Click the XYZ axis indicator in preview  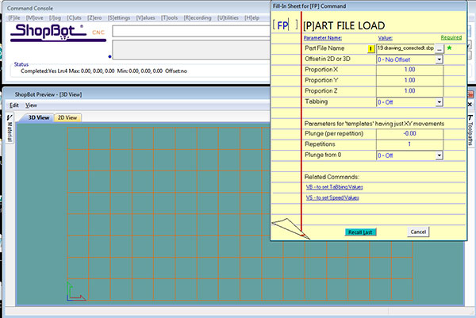tap(75, 291)
